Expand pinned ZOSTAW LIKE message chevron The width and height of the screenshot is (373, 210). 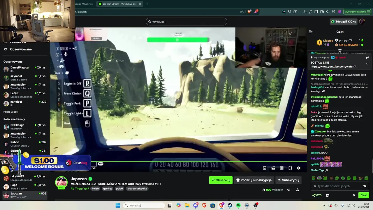pos(367,64)
